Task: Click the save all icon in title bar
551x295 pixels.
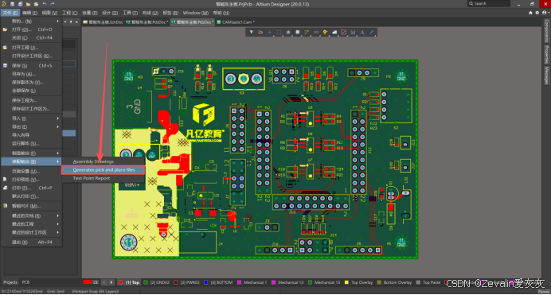Action: click(x=20, y=4)
